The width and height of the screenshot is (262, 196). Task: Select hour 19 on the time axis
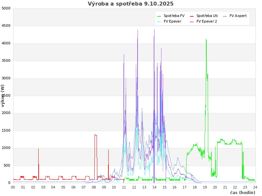(205, 187)
